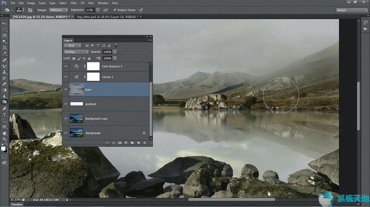Image resolution: width=370 pixels, height=207 pixels.
Task: Select the Pen tool
Action: coord(4,109)
